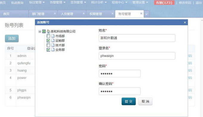Select the 业务部 tree label
The width and height of the screenshot is (203, 117).
(60, 50)
